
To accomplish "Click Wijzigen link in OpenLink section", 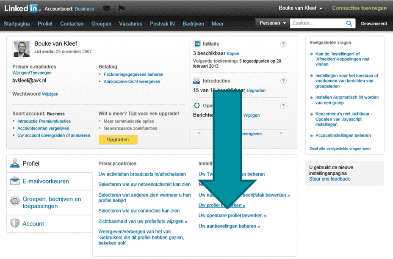I will [x=252, y=115].
